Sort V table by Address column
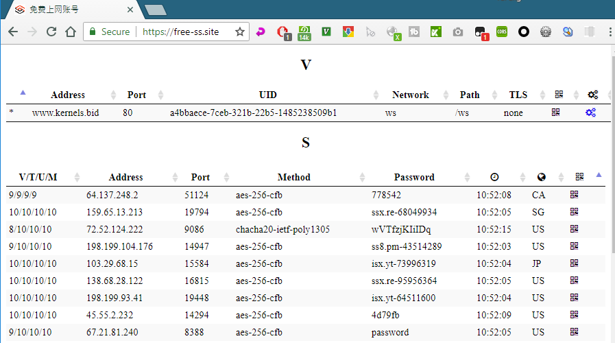The width and height of the screenshot is (615, 343). [x=68, y=95]
